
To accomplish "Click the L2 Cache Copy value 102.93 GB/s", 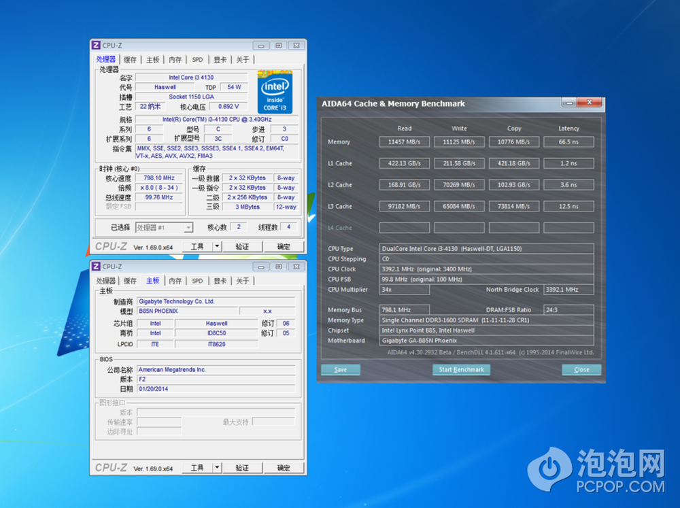I will pyautogui.click(x=514, y=185).
